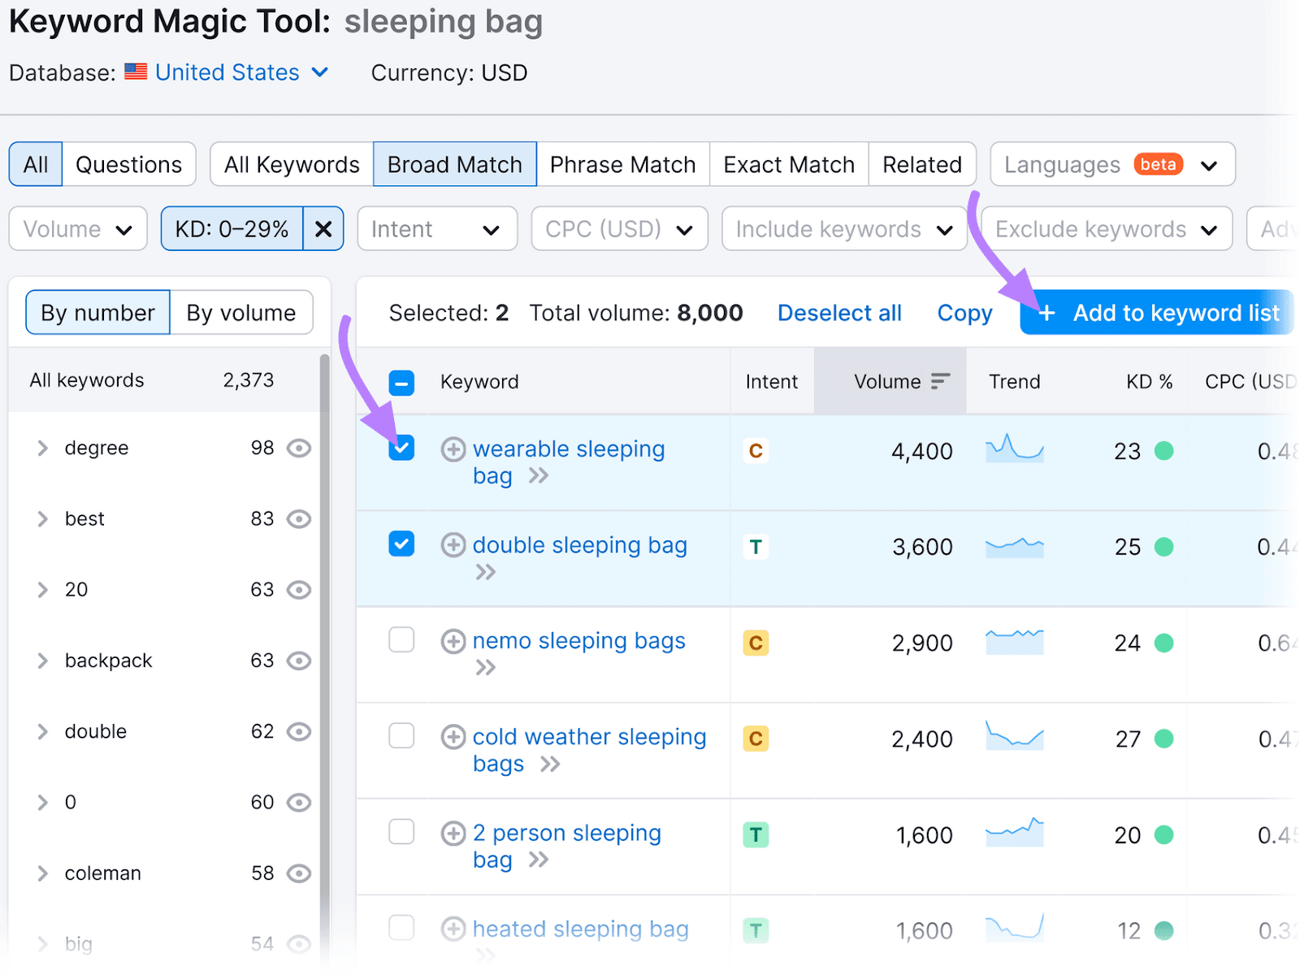Image resolution: width=1300 pixels, height=975 pixels.
Task: Click the United States flag icon
Action: tap(135, 71)
